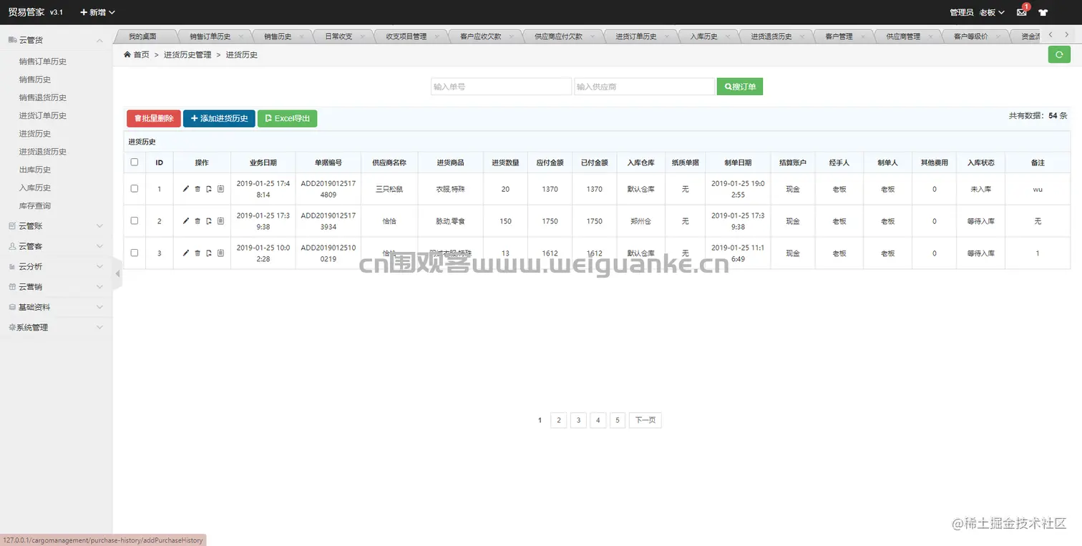Click the 搜订单 search button

(x=740, y=87)
